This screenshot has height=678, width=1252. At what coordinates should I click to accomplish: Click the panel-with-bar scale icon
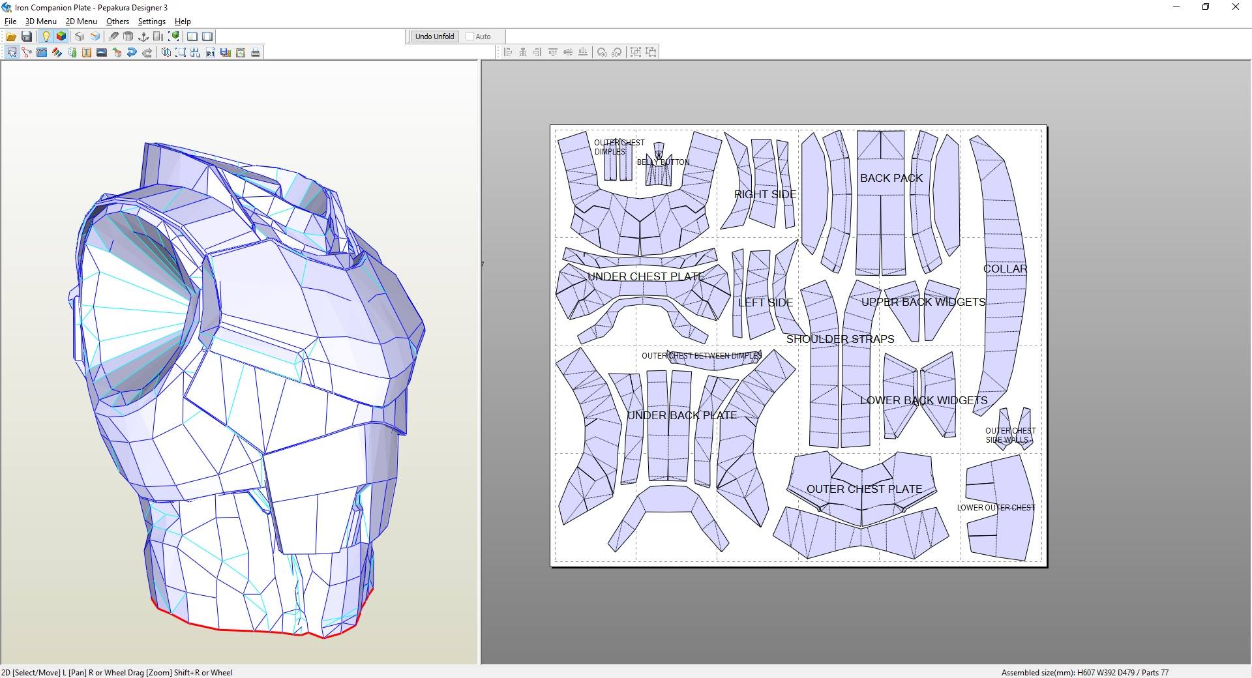click(158, 37)
